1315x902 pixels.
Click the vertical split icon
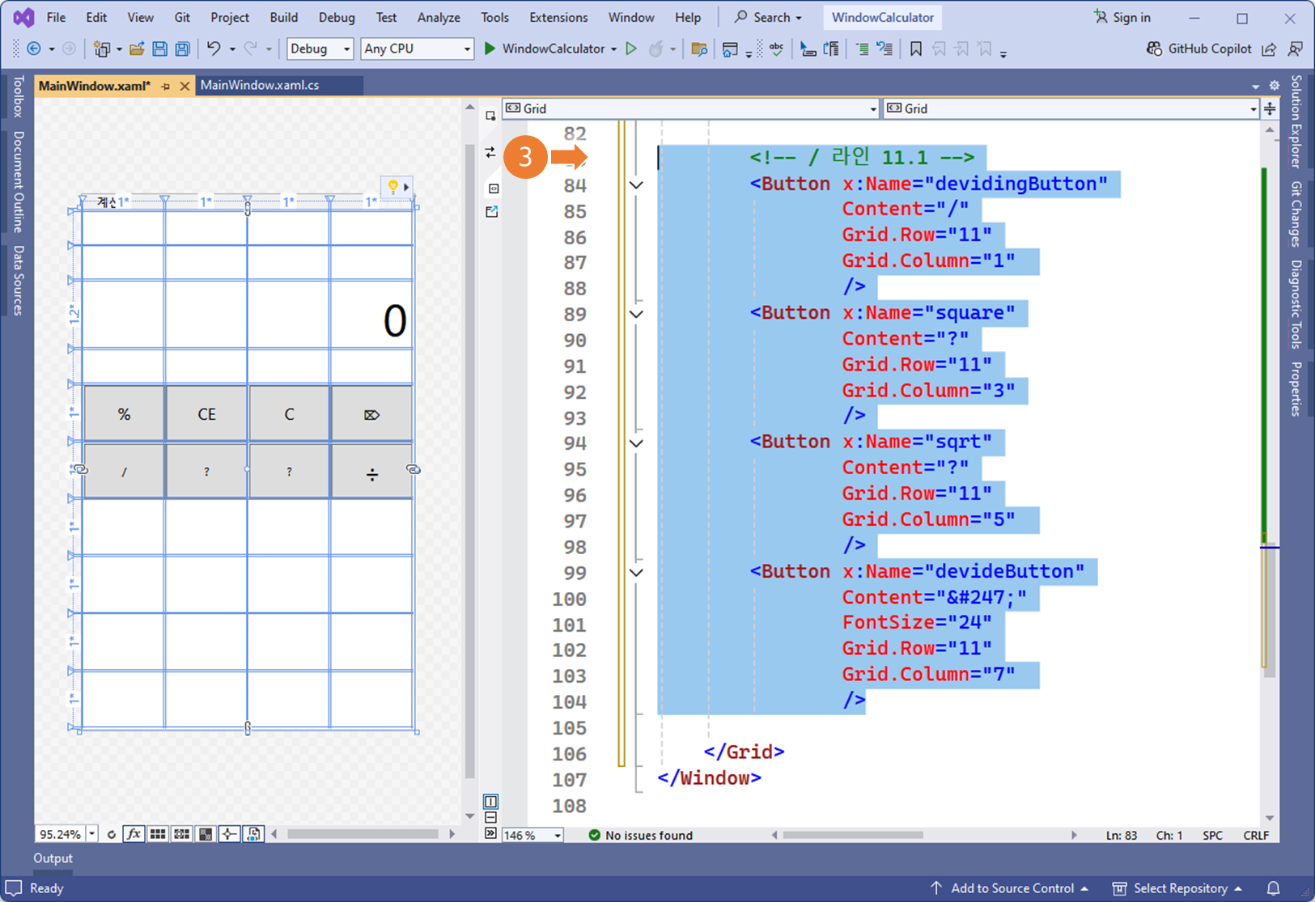tap(490, 802)
